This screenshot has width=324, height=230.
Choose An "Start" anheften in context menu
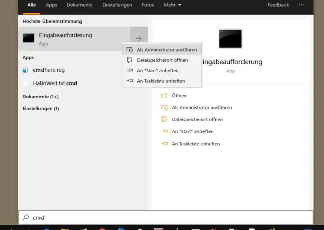tap(157, 71)
